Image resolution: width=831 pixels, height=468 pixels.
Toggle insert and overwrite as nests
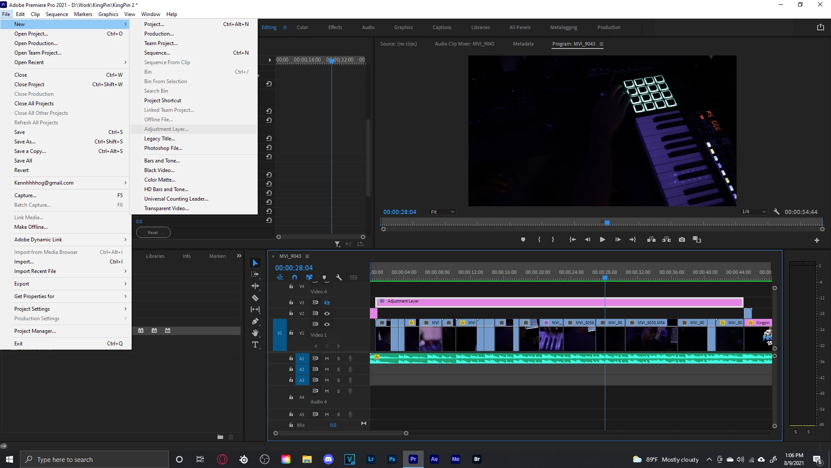(280, 277)
